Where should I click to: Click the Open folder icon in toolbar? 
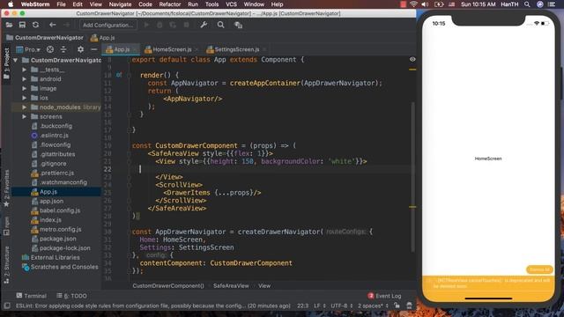click(x=9, y=25)
